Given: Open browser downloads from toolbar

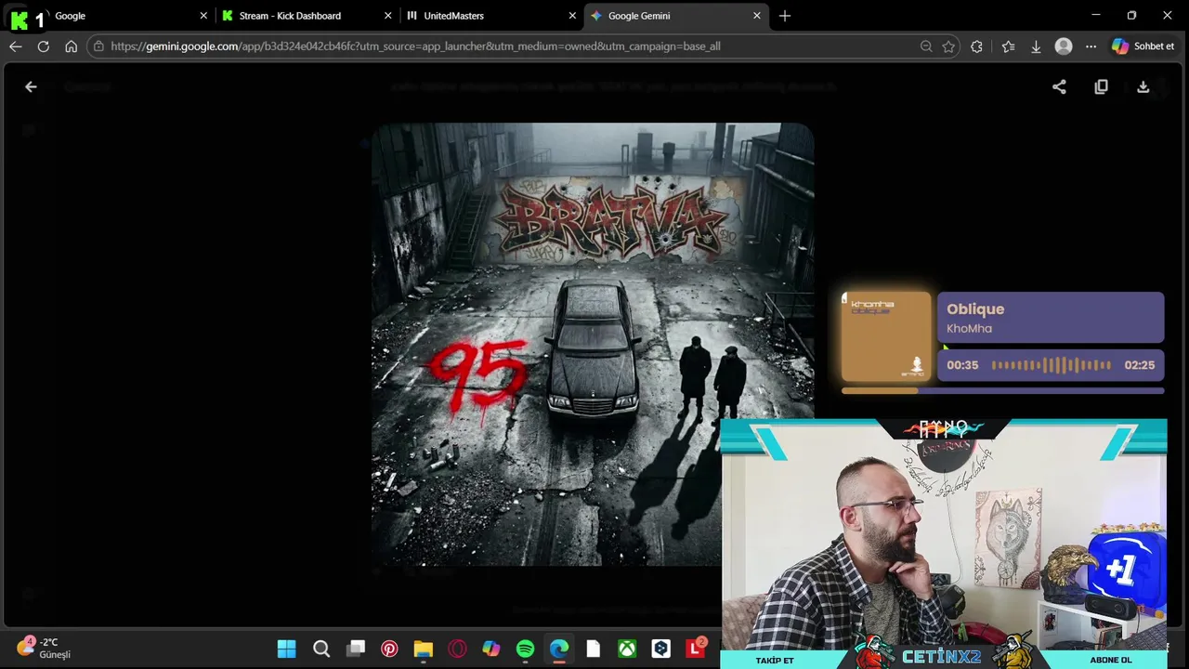Looking at the screenshot, I should coord(1036,46).
